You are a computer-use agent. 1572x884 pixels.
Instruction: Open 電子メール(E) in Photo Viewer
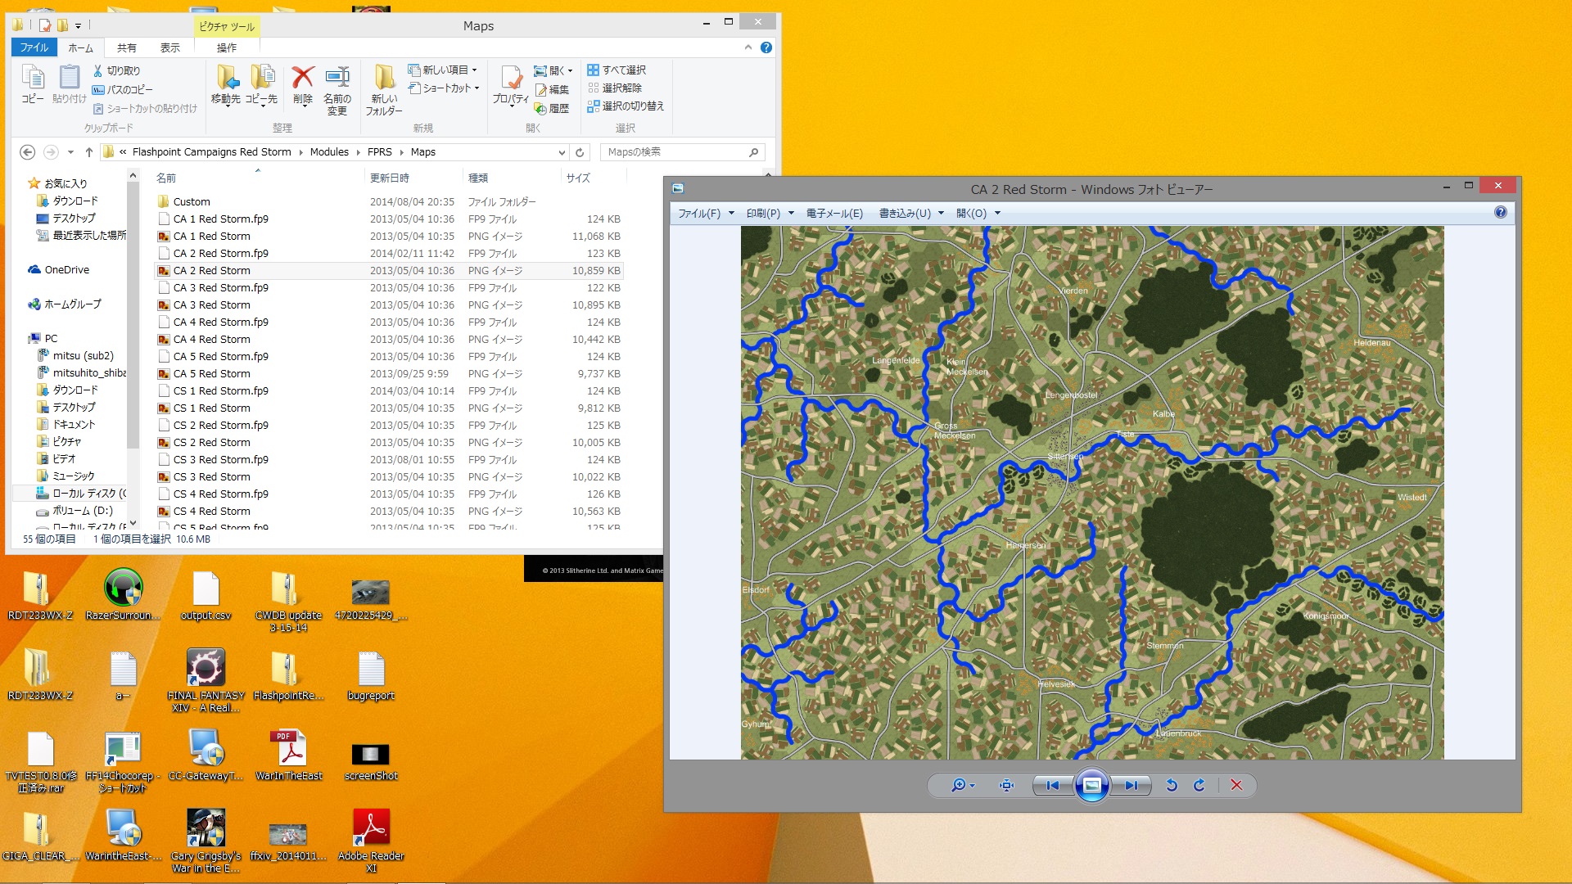click(834, 213)
